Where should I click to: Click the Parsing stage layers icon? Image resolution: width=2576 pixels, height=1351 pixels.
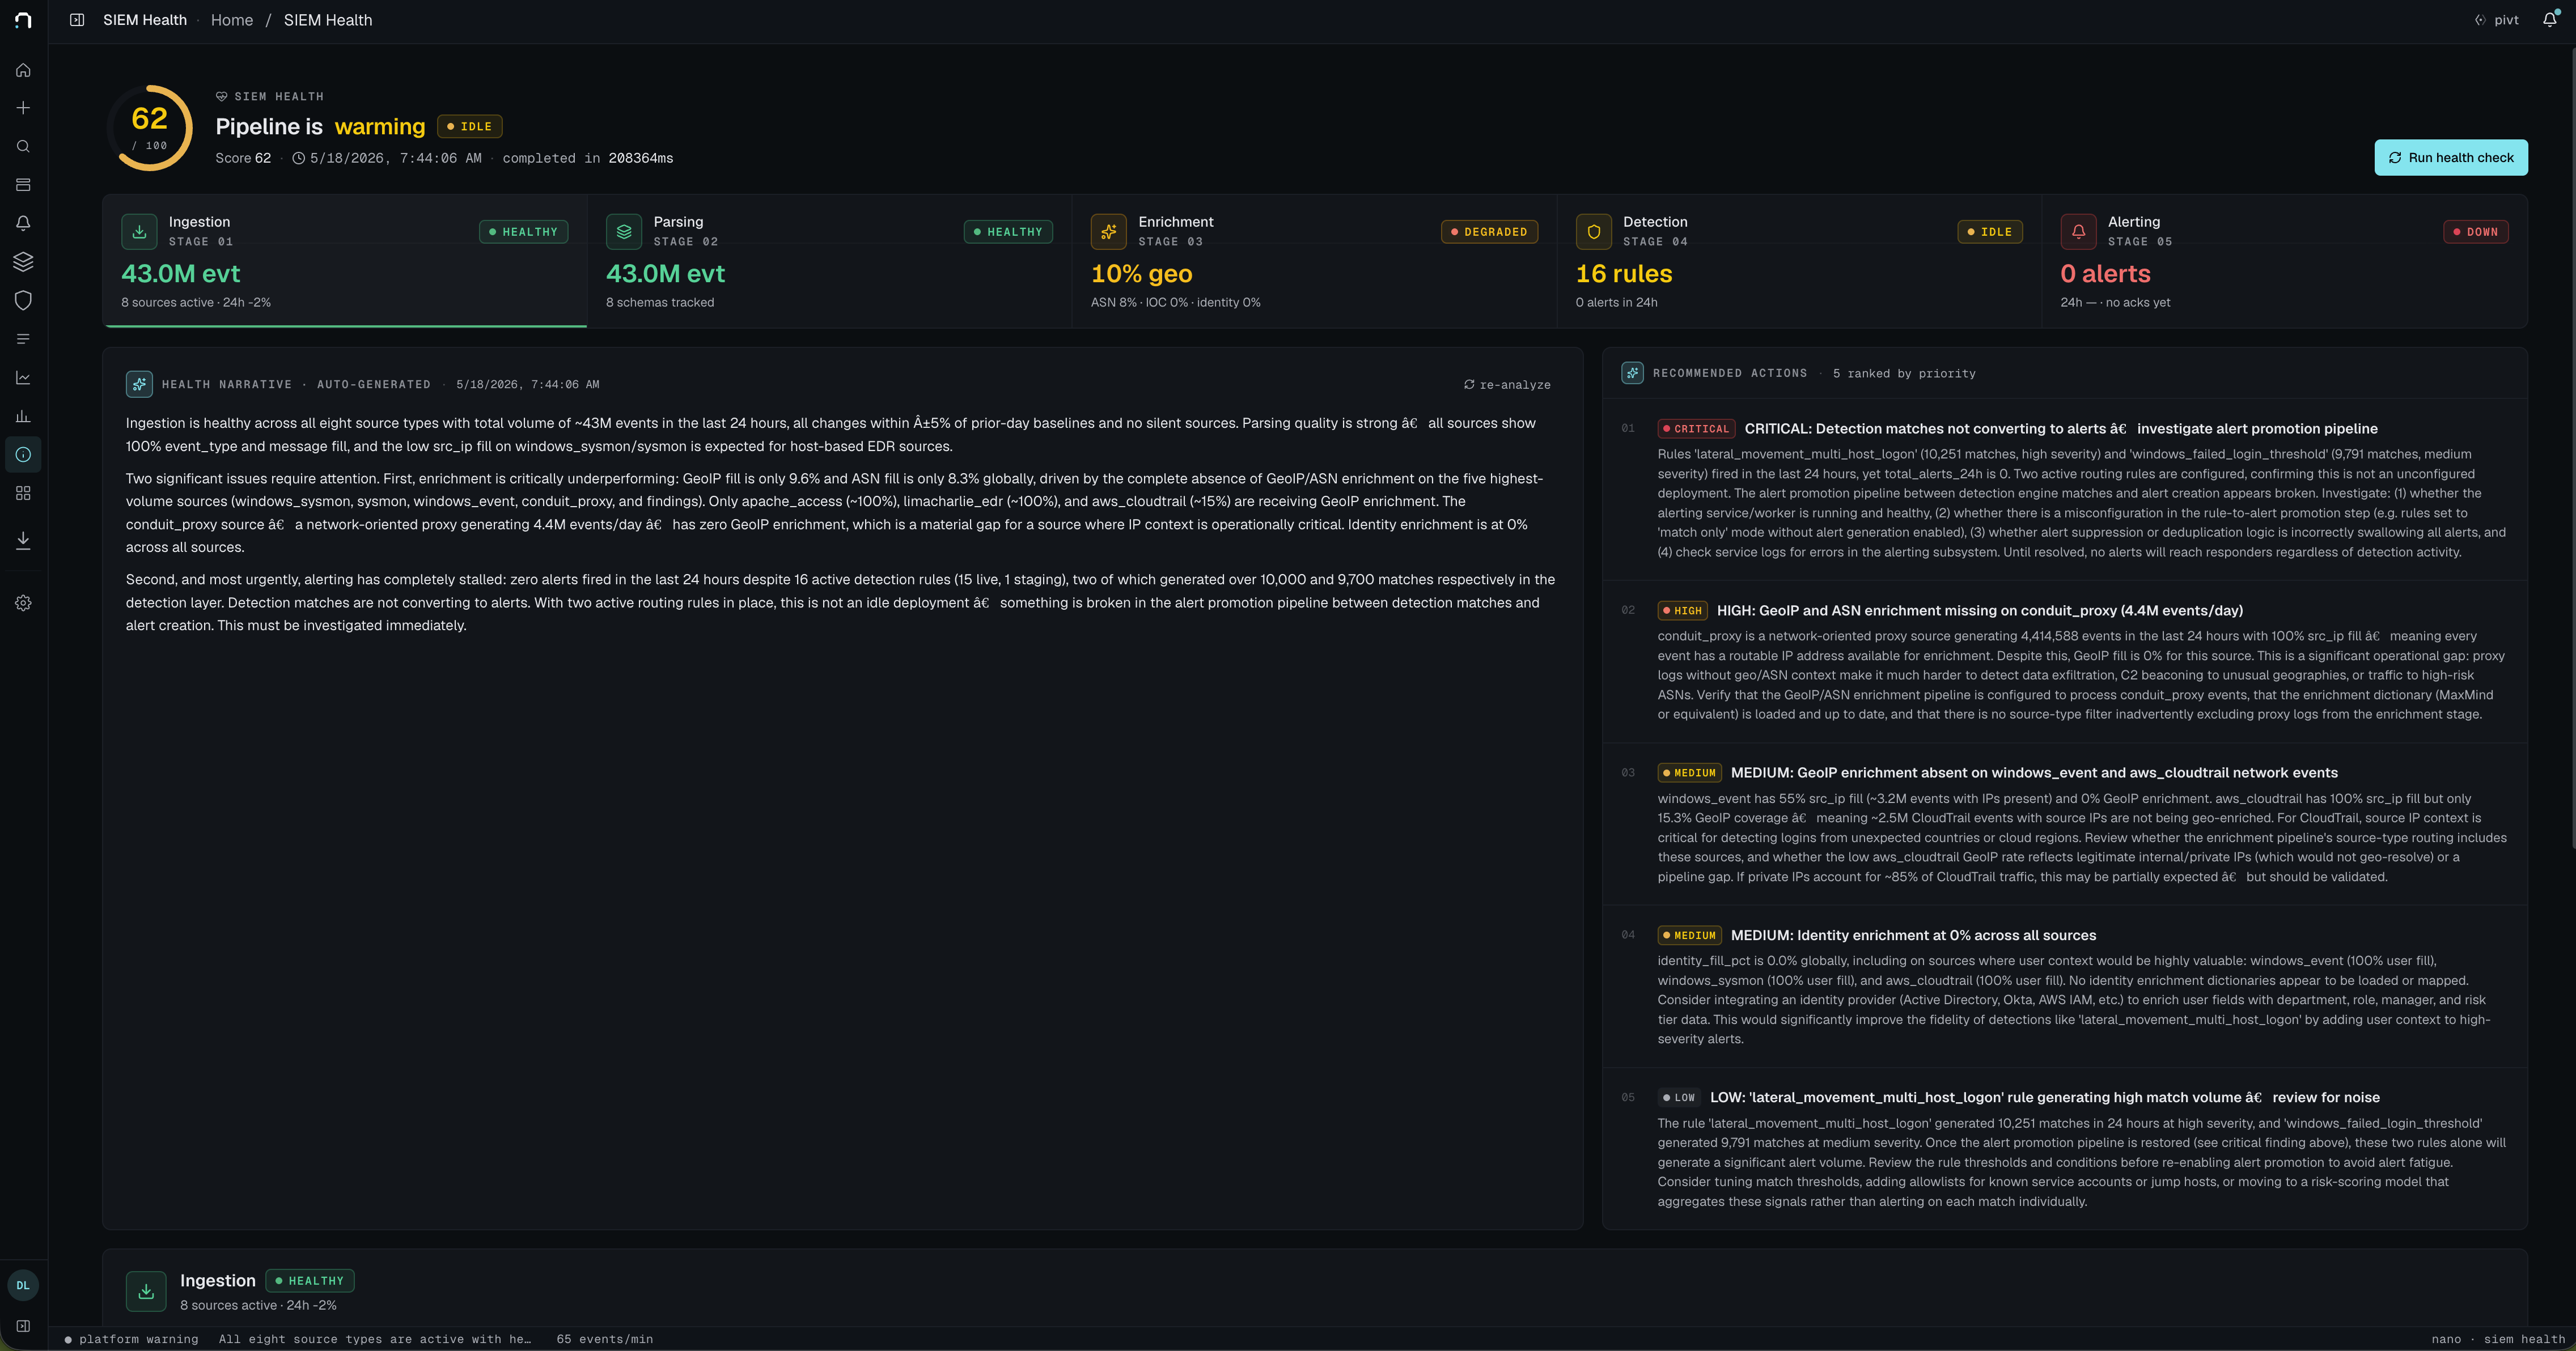[x=624, y=231]
